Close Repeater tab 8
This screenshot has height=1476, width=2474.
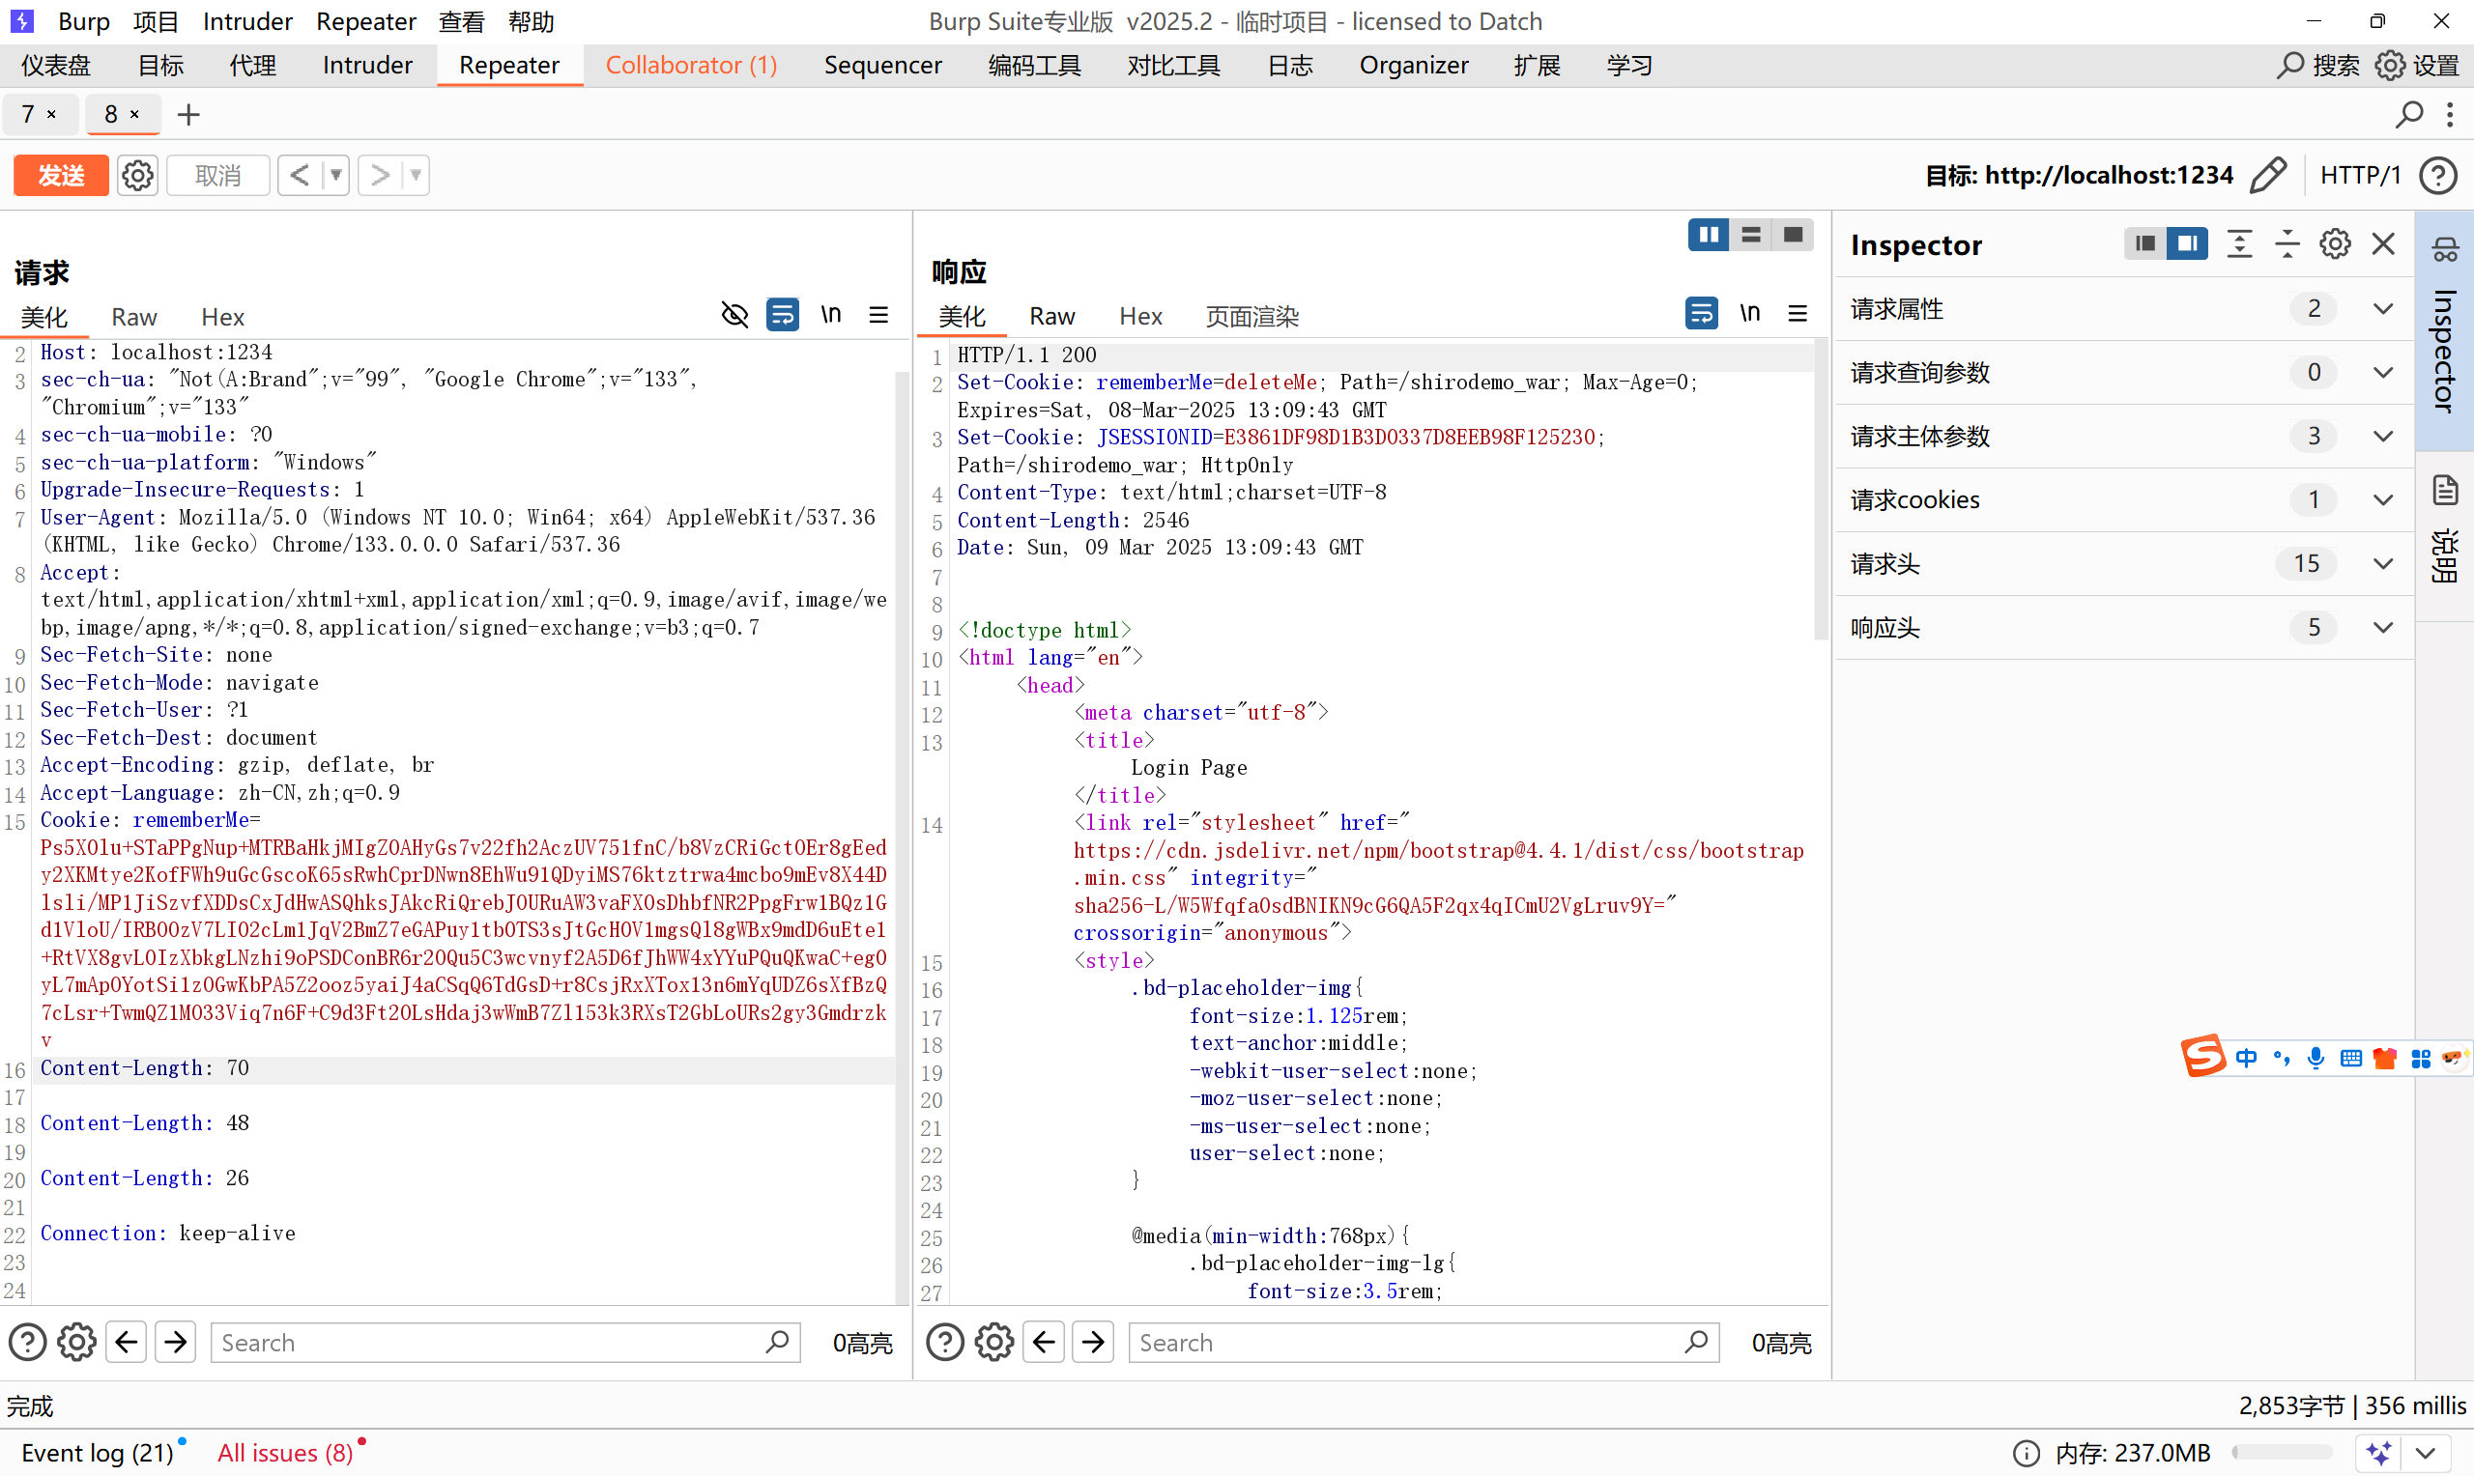point(134,114)
